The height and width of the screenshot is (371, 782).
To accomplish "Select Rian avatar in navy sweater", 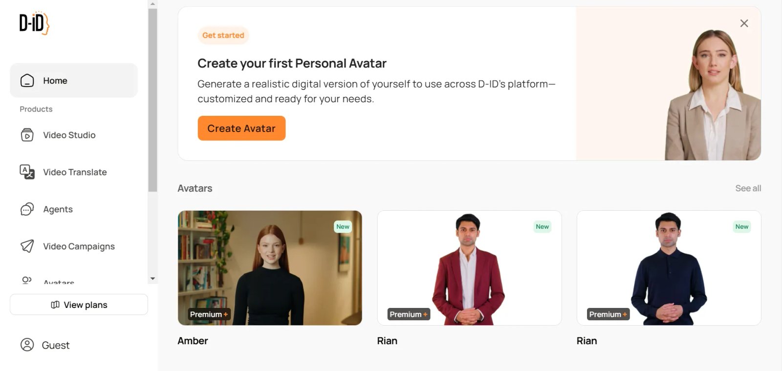I will click(x=669, y=268).
